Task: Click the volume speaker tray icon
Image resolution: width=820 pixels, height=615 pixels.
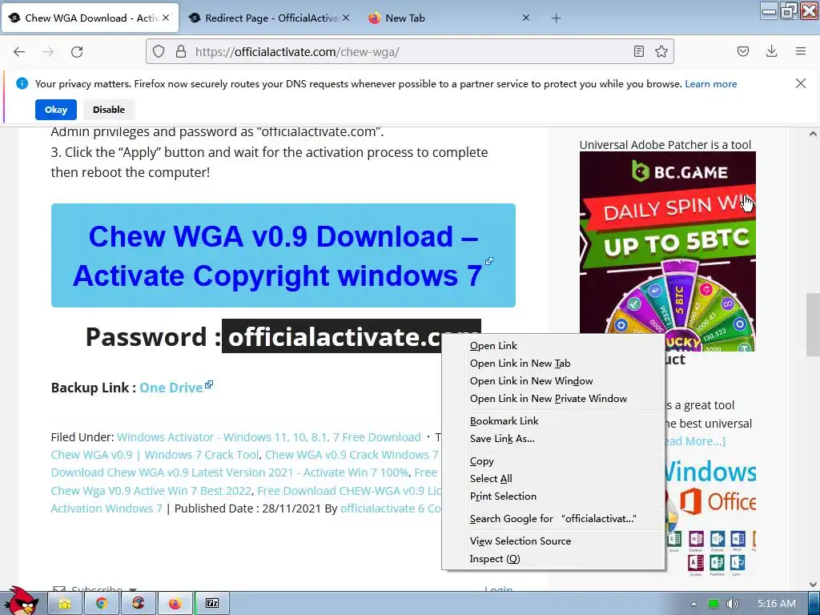Action: 732,604
